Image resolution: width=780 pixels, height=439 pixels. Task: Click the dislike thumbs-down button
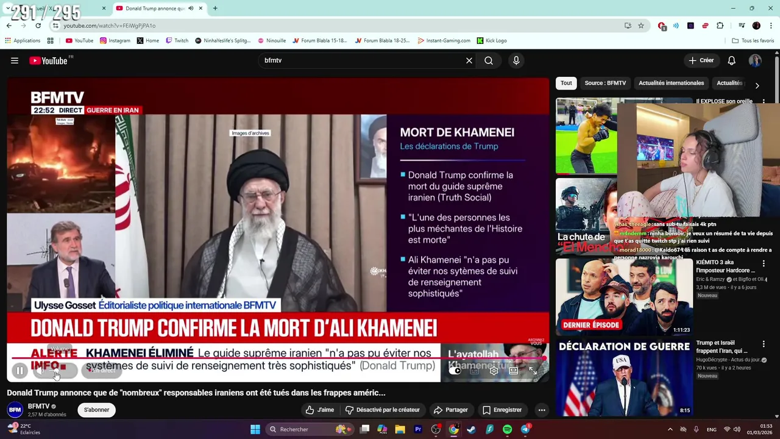click(x=382, y=410)
